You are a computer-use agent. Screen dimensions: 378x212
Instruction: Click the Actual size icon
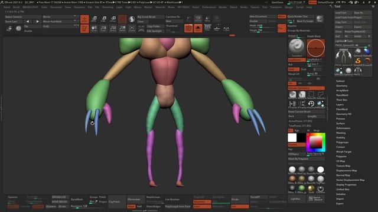click(x=113, y=29)
